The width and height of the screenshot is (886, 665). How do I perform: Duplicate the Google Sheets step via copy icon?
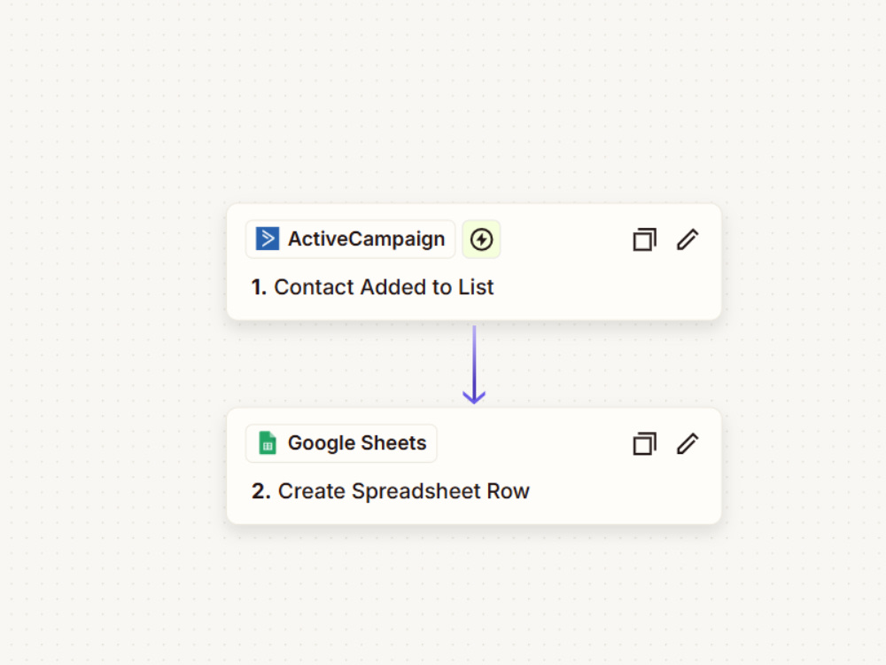click(x=644, y=443)
